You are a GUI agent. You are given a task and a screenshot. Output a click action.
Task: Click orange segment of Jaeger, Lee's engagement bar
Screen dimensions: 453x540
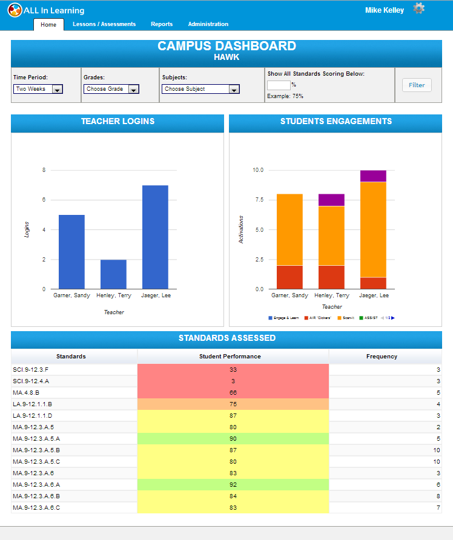[373, 229]
